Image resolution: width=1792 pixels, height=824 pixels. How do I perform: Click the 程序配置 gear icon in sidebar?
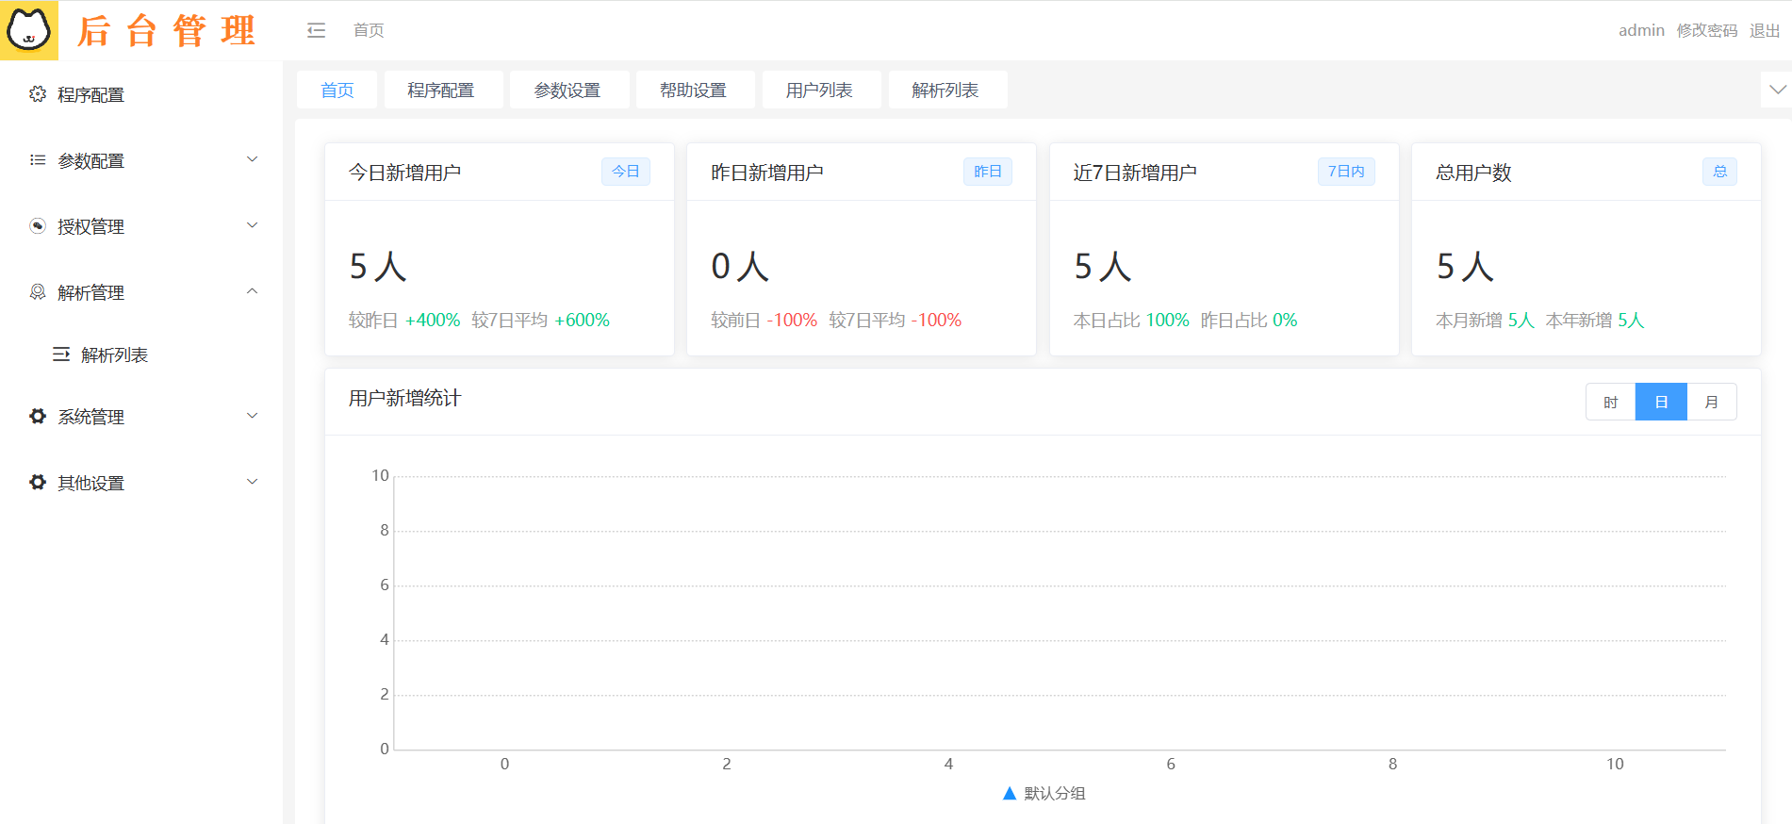(x=38, y=94)
